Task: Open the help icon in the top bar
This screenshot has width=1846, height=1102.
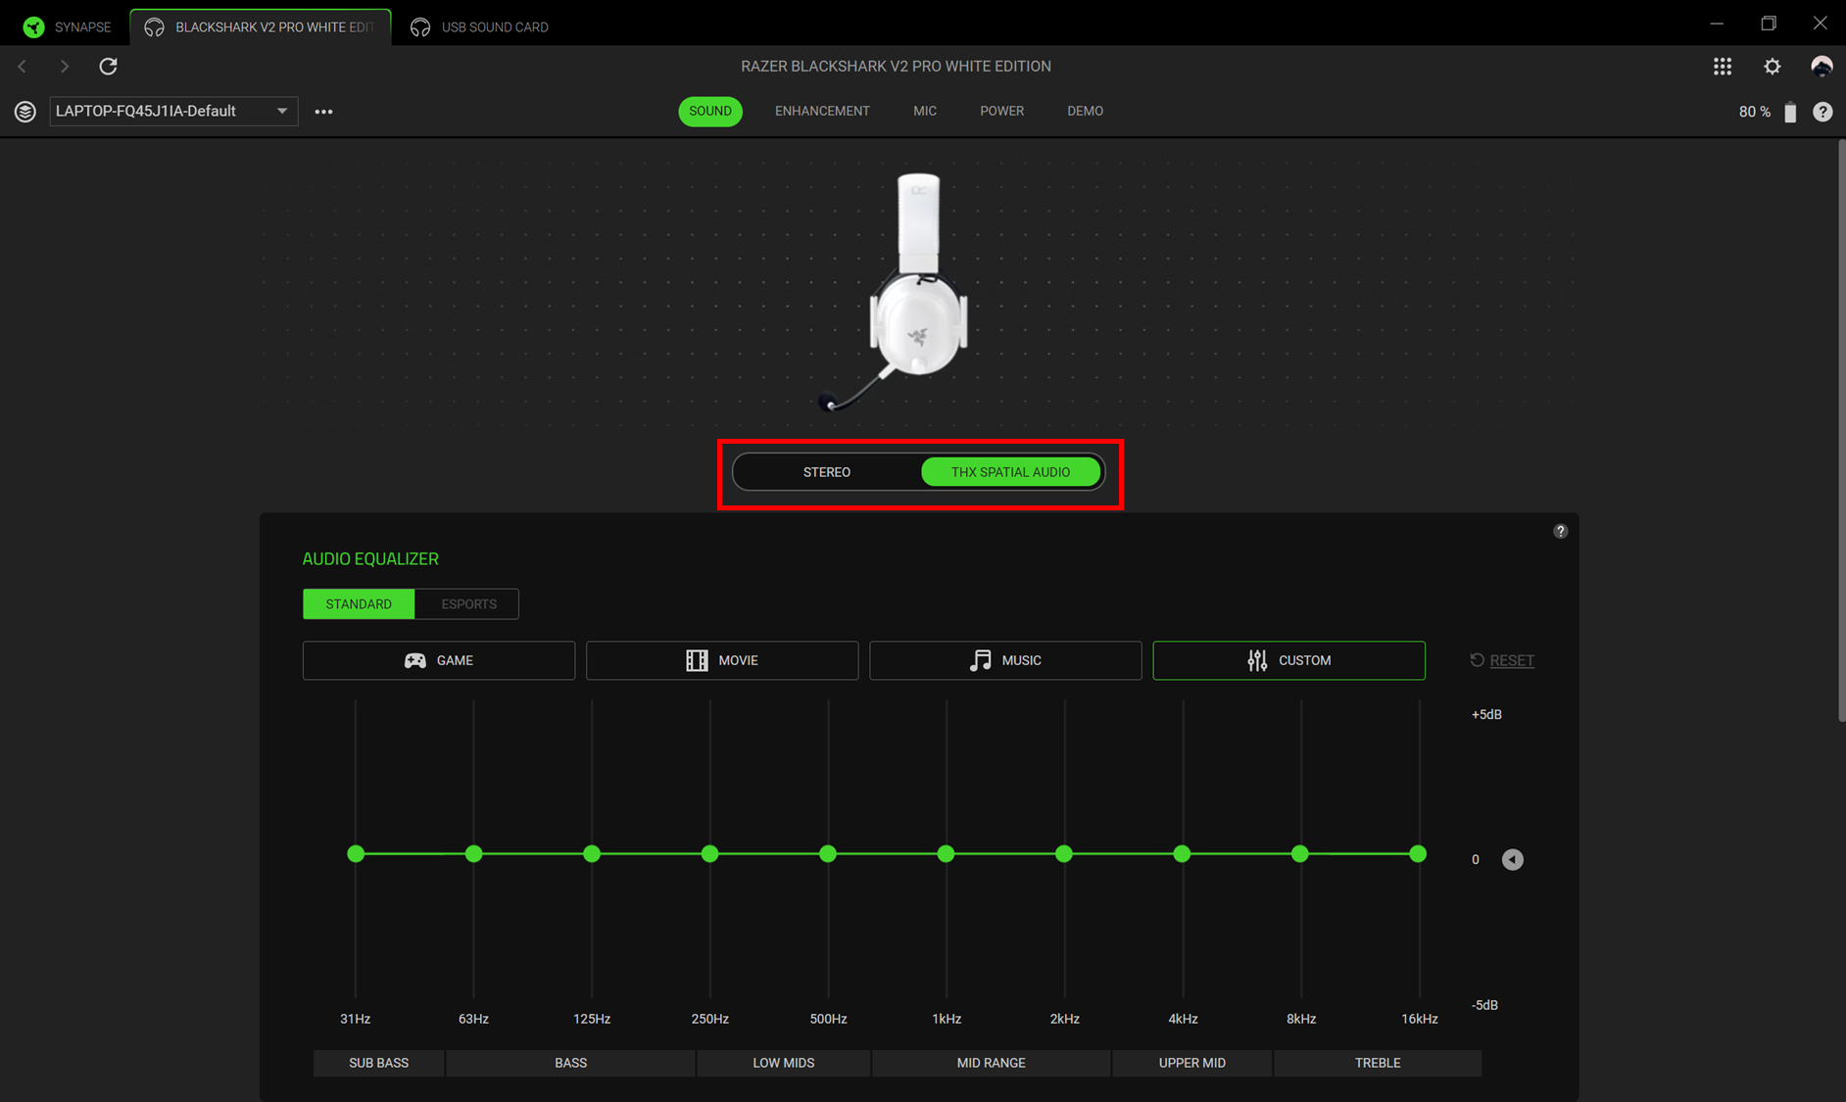Action: pos(1822,112)
